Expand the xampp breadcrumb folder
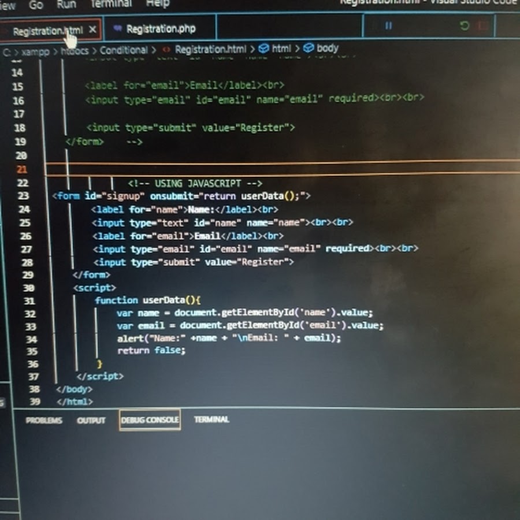The height and width of the screenshot is (520, 520). coord(35,52)
